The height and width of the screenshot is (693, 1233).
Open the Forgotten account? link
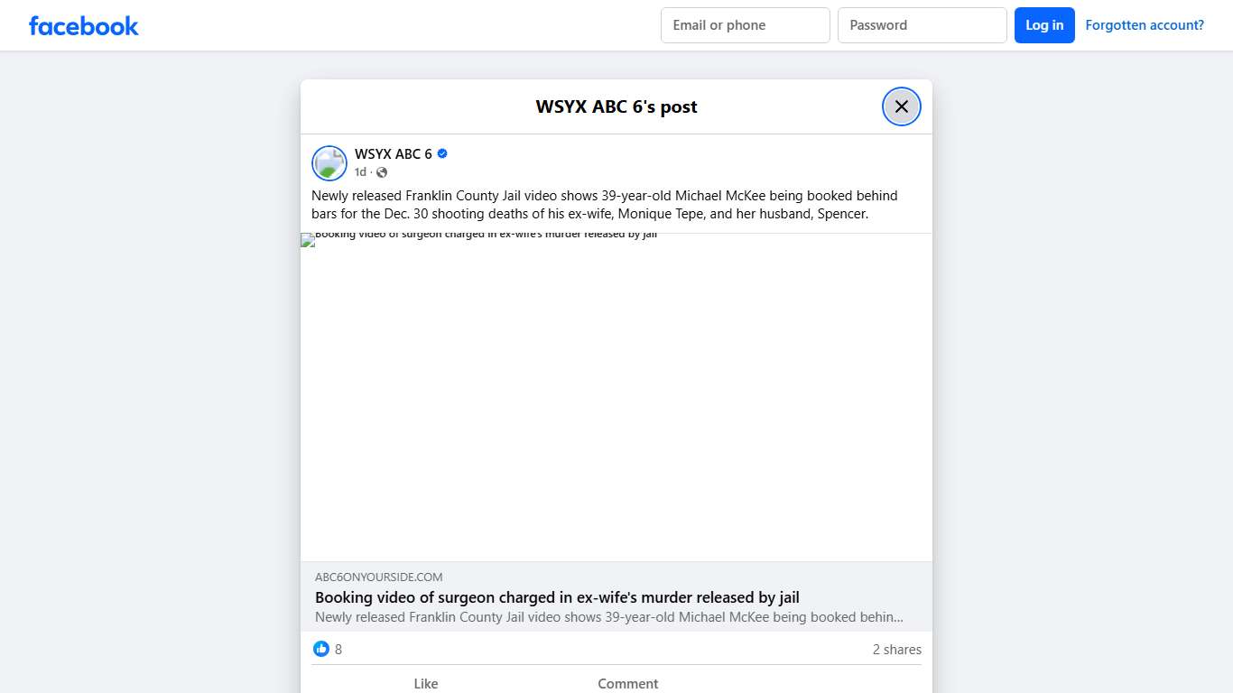coord(1145,25)
